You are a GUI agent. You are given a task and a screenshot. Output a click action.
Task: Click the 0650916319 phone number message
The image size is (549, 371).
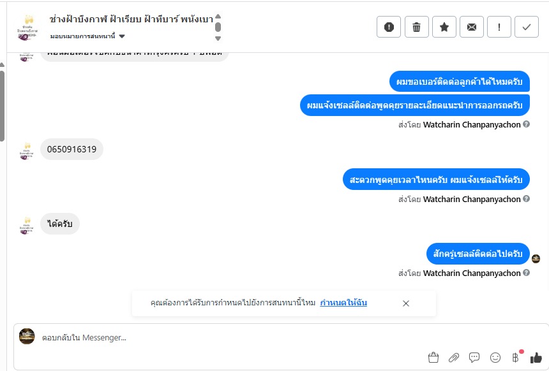pos(71,149)
